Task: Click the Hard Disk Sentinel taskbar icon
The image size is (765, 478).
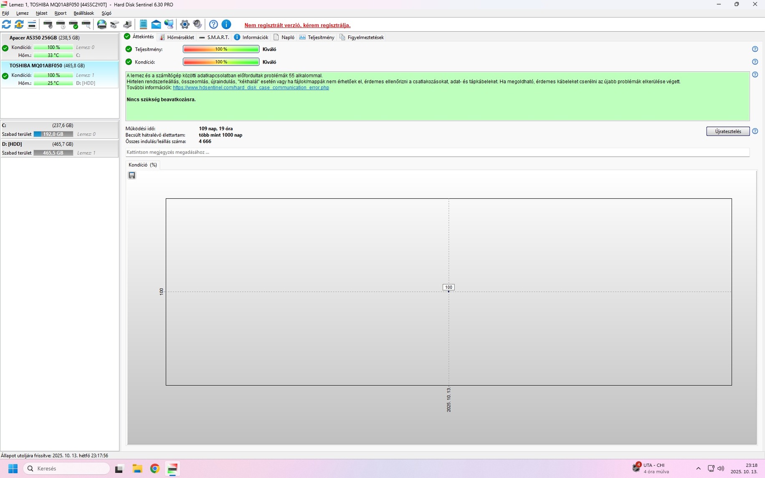Action: point(172,468)
